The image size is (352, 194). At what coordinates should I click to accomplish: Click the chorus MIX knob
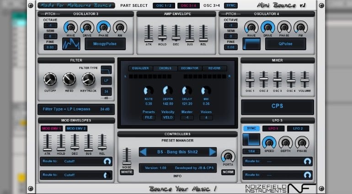click(206, 91)
